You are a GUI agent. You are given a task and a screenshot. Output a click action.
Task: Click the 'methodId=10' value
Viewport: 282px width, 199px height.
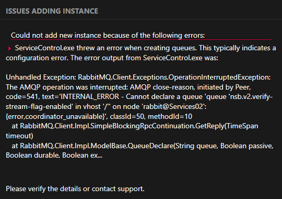point(170,116)
